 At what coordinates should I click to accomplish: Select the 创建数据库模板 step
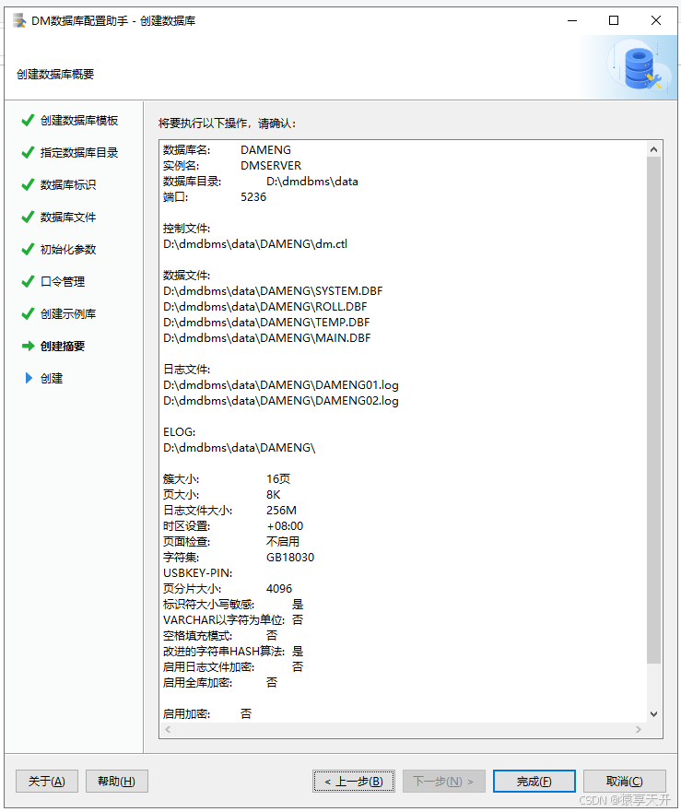[79, 120]
